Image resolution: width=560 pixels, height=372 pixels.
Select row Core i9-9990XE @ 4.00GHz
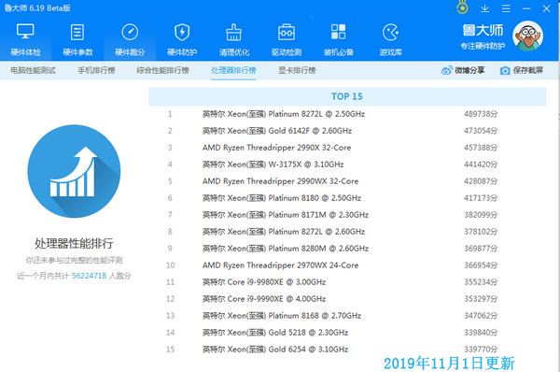[x=347, y=299]
